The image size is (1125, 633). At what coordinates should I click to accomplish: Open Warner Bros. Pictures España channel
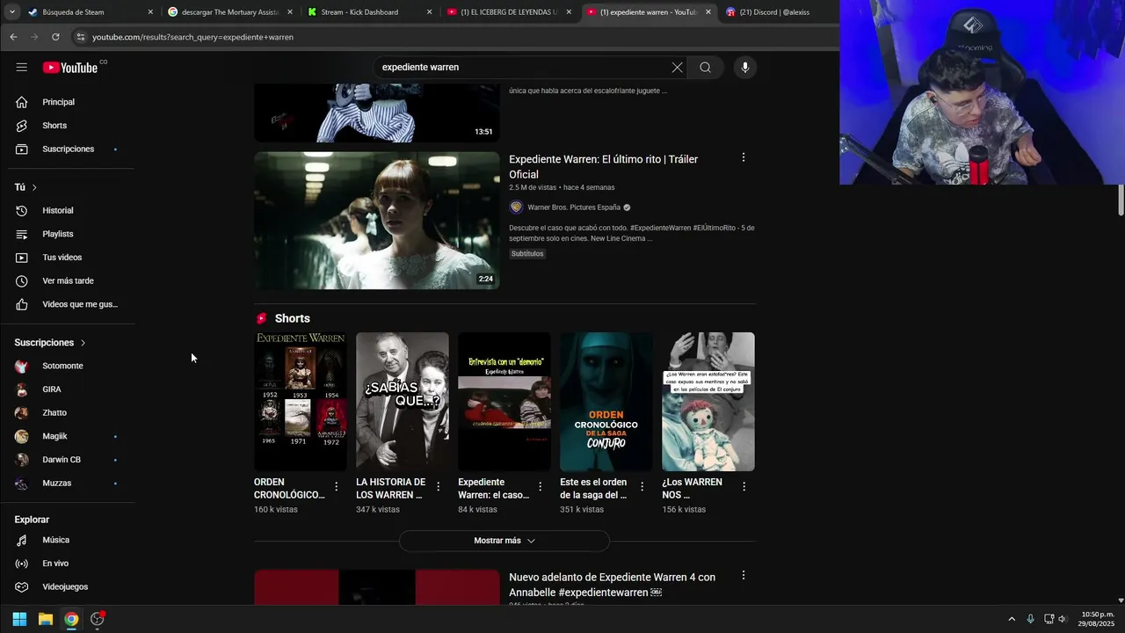click(x=573, y=207)
